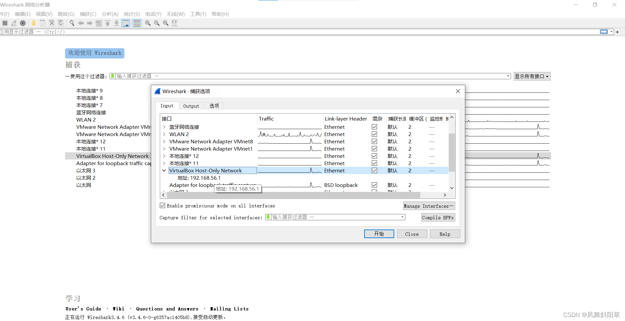
Task: Click the interface list vertical scrollbar
Action: [x=452, y=152]
